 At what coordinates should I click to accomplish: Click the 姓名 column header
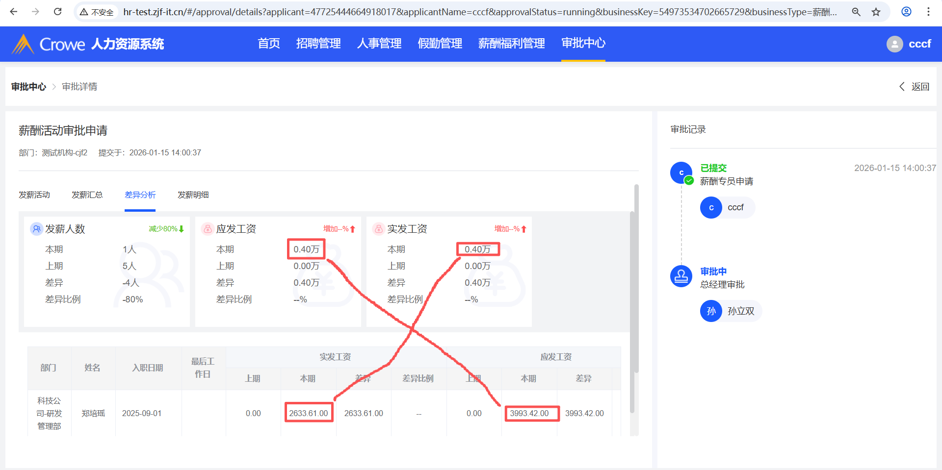coord(92,368)
